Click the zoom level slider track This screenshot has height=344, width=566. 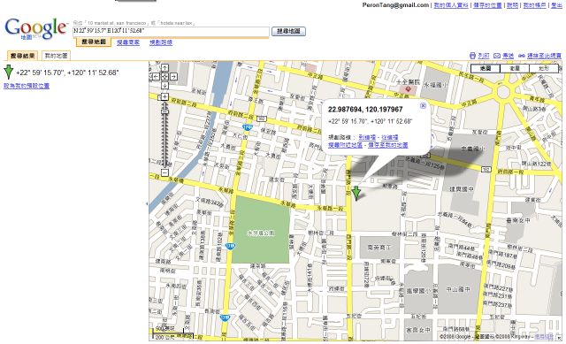point(164,135)
